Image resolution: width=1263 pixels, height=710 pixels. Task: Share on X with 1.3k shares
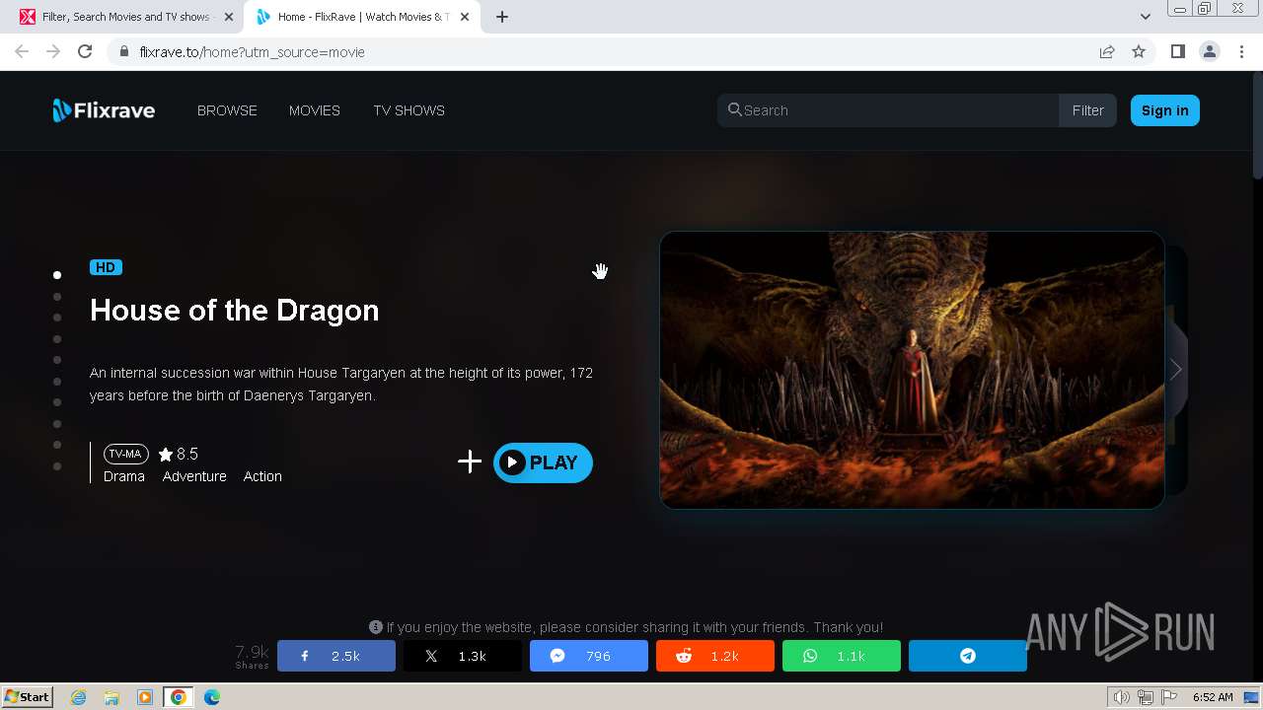(x=463, y=656)
